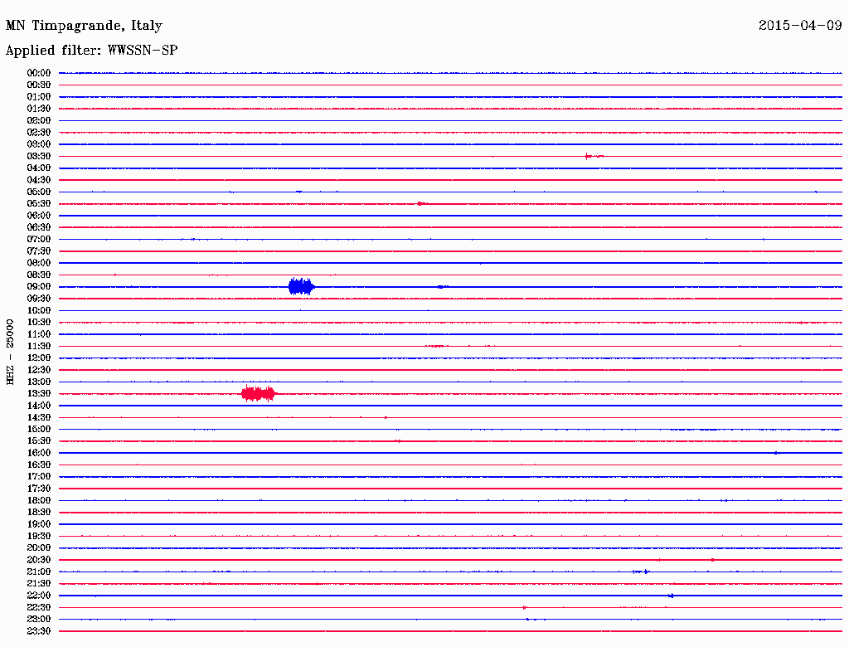Select the 11:30 time label

coord(38,346)
